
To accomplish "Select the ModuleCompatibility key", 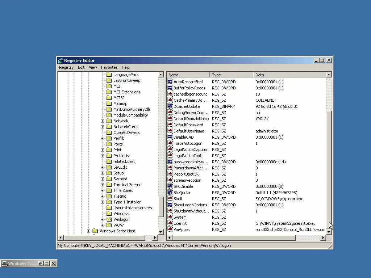I will click(x=130, y=115).
